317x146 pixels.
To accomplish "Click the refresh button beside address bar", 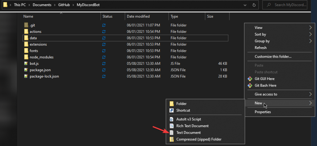I will pos(254,5).
